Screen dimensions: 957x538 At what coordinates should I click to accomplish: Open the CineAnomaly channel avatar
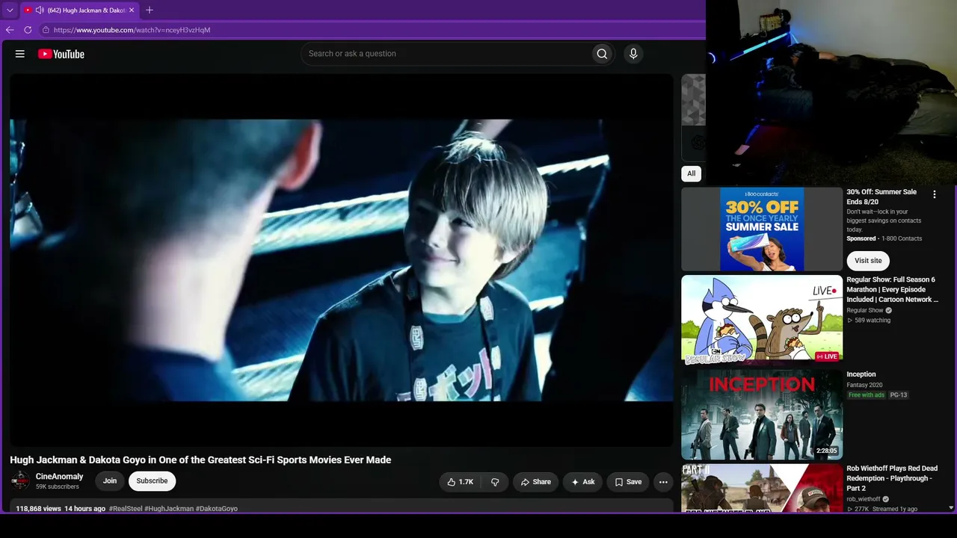pos(20,480)
